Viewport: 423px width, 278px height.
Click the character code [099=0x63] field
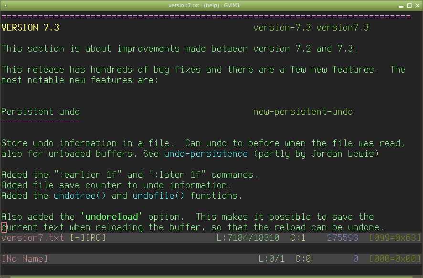click(395, 238)
